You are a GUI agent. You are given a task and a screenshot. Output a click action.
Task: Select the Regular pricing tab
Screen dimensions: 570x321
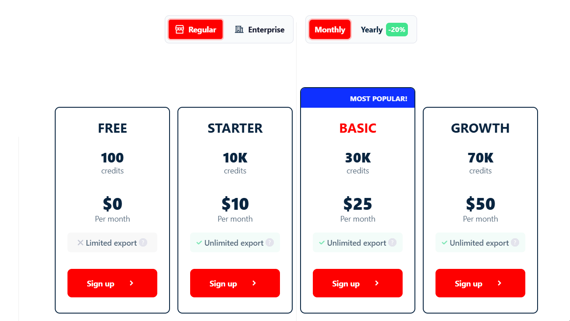click(x=195, y=29)
